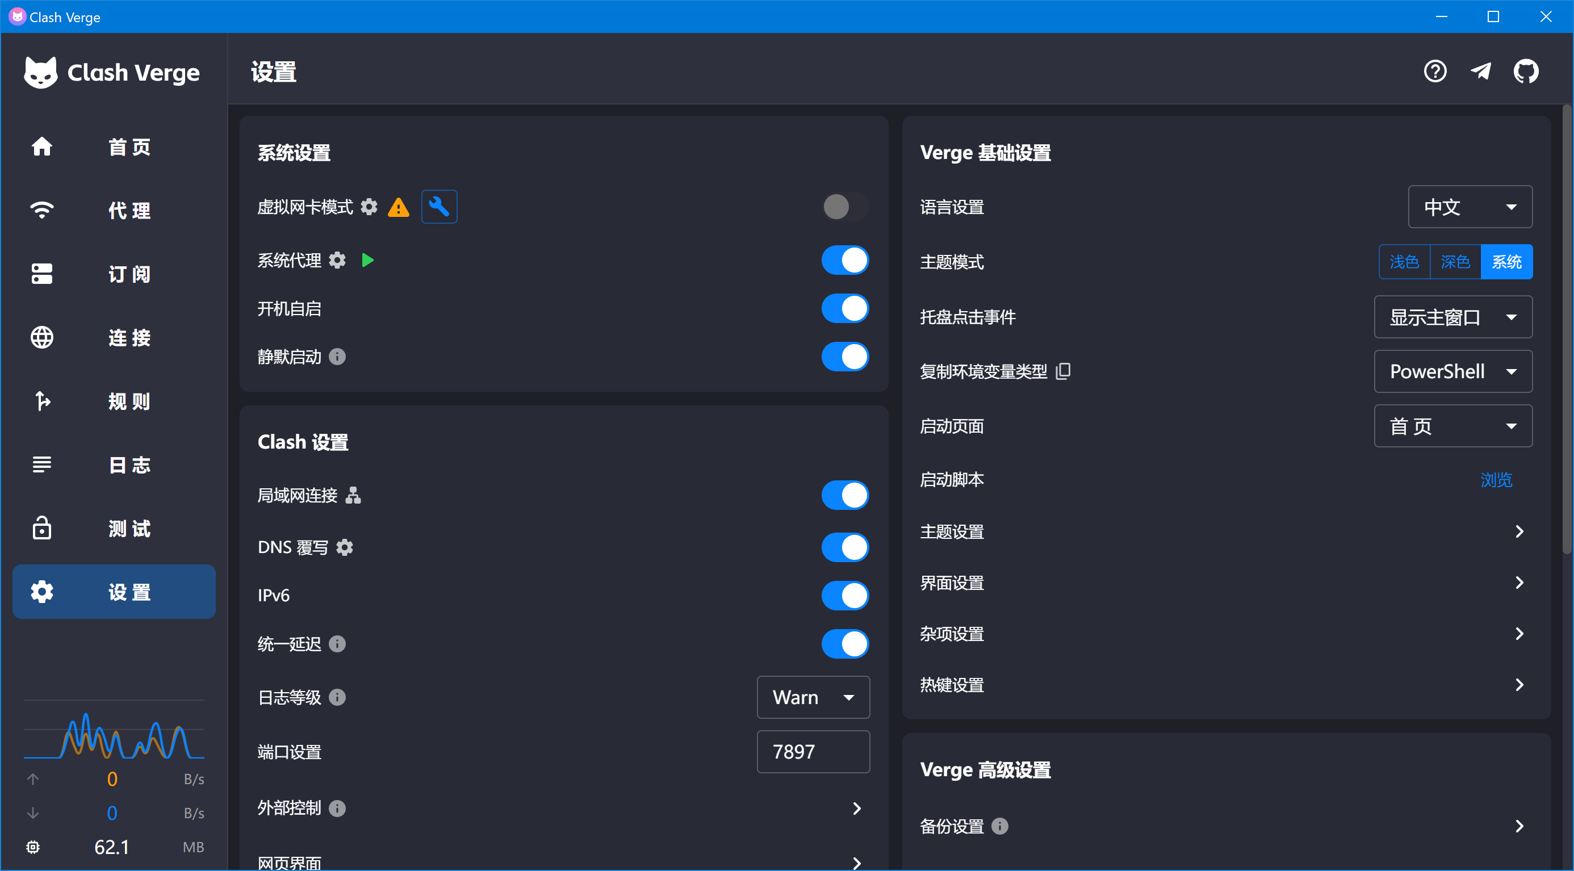Expand the PowerShell environment type dropdown
1574x871 pixels.
click(x=1452, y=371)
